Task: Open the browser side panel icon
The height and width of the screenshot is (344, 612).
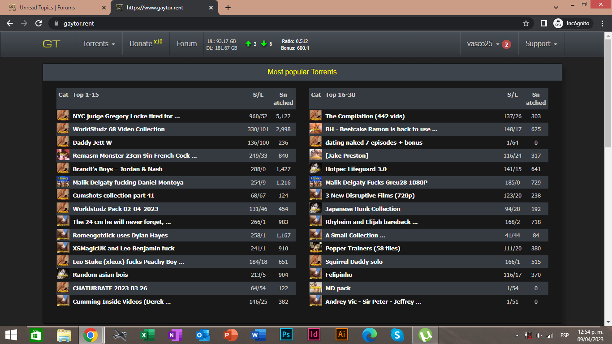Action: coord(543,23)
